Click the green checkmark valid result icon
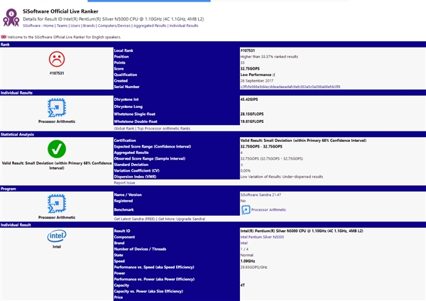 pos(57,149)
